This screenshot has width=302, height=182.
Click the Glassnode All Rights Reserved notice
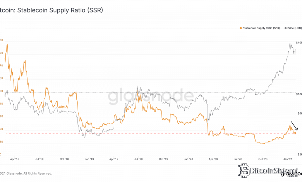tap(26, 173)
